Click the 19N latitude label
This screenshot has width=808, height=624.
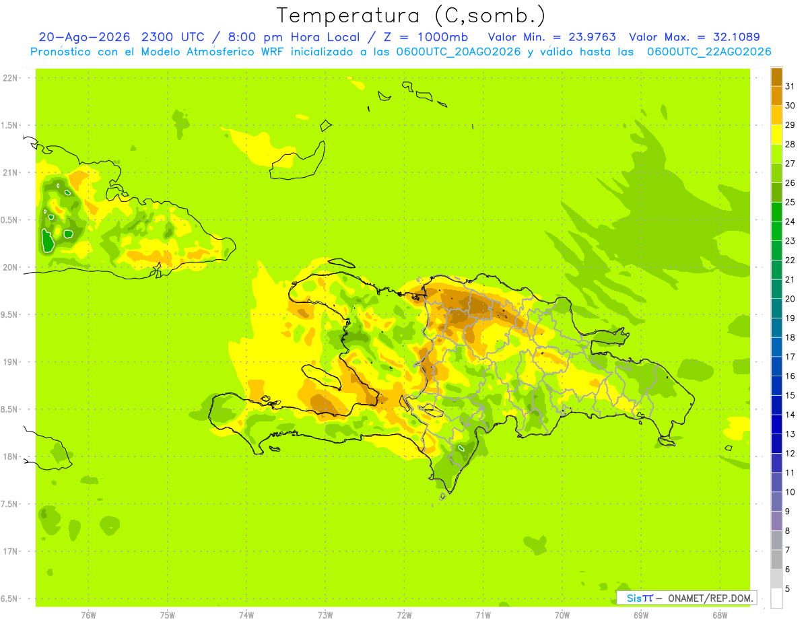(x=11, y=362)
